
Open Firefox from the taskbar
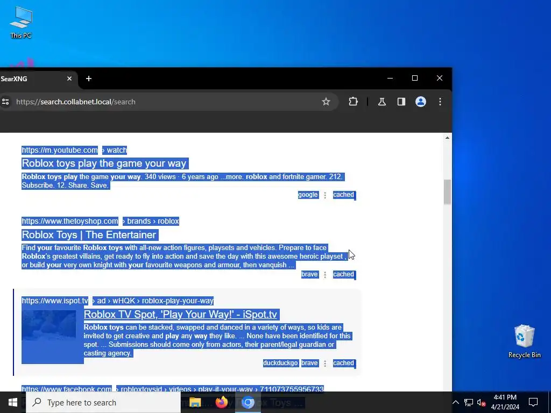click(221, 402)
